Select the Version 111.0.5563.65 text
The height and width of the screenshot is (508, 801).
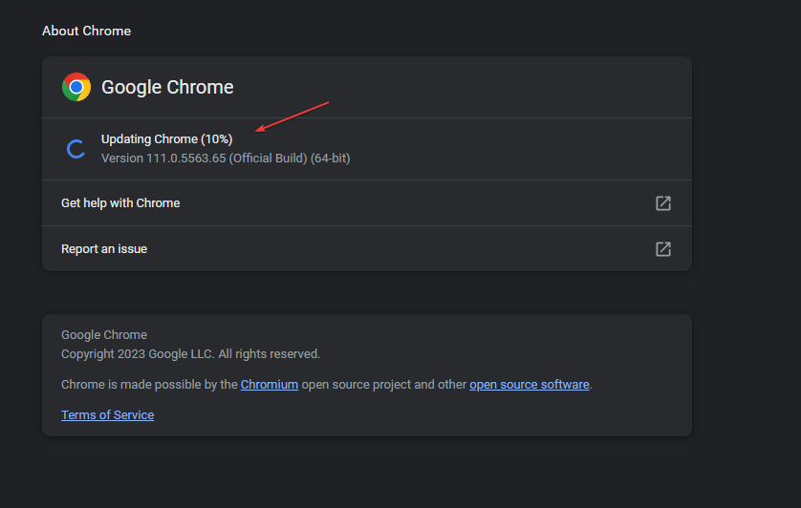pos(163,159)
